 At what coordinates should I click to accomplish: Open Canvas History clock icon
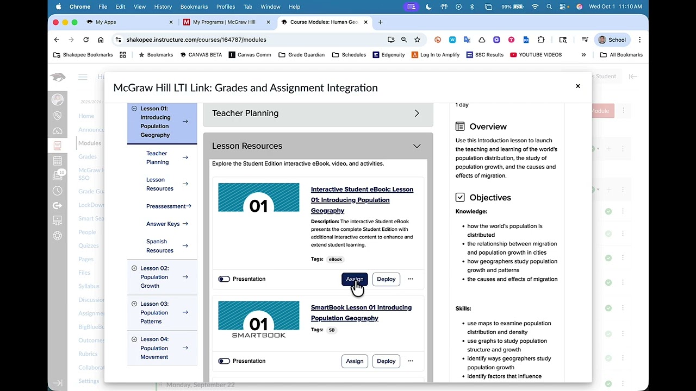(57, 191)
